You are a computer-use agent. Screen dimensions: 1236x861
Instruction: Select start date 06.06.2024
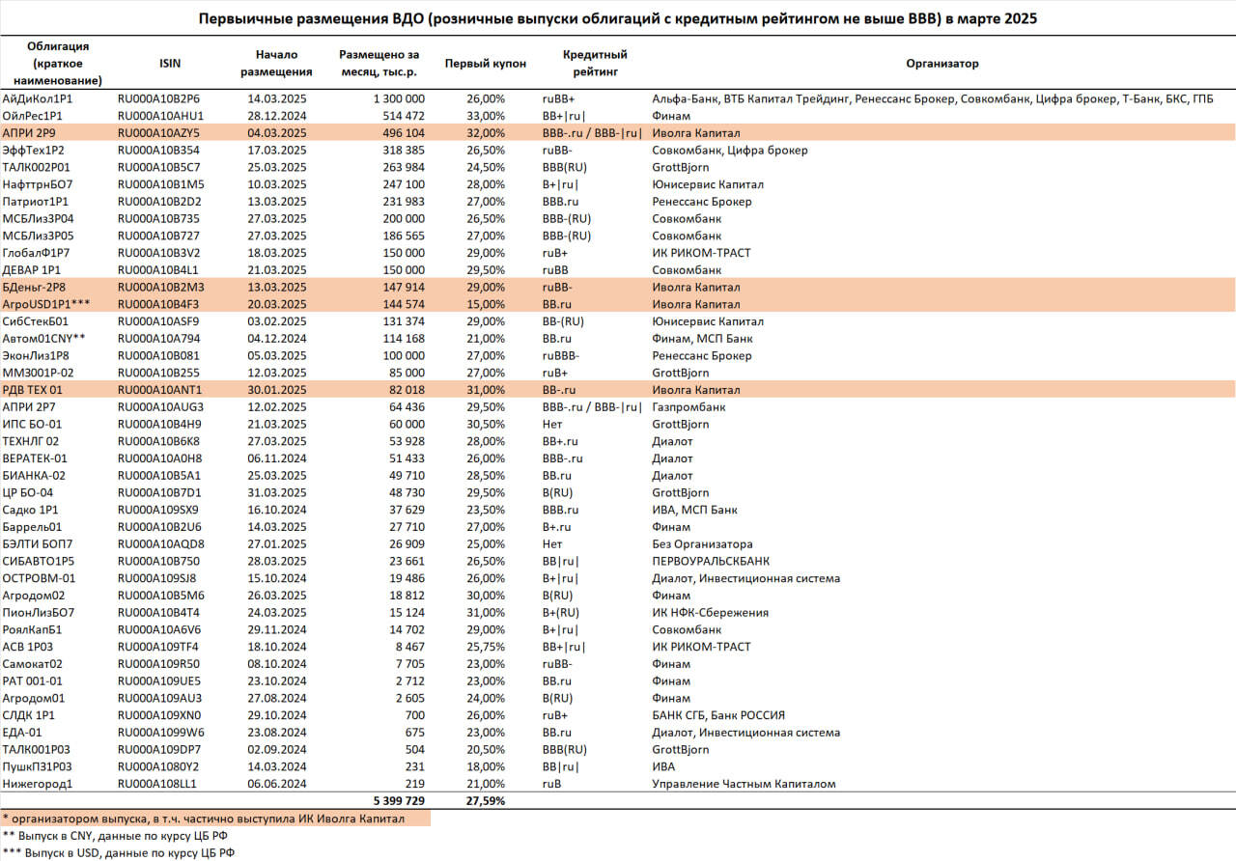(x=276, y=784)
